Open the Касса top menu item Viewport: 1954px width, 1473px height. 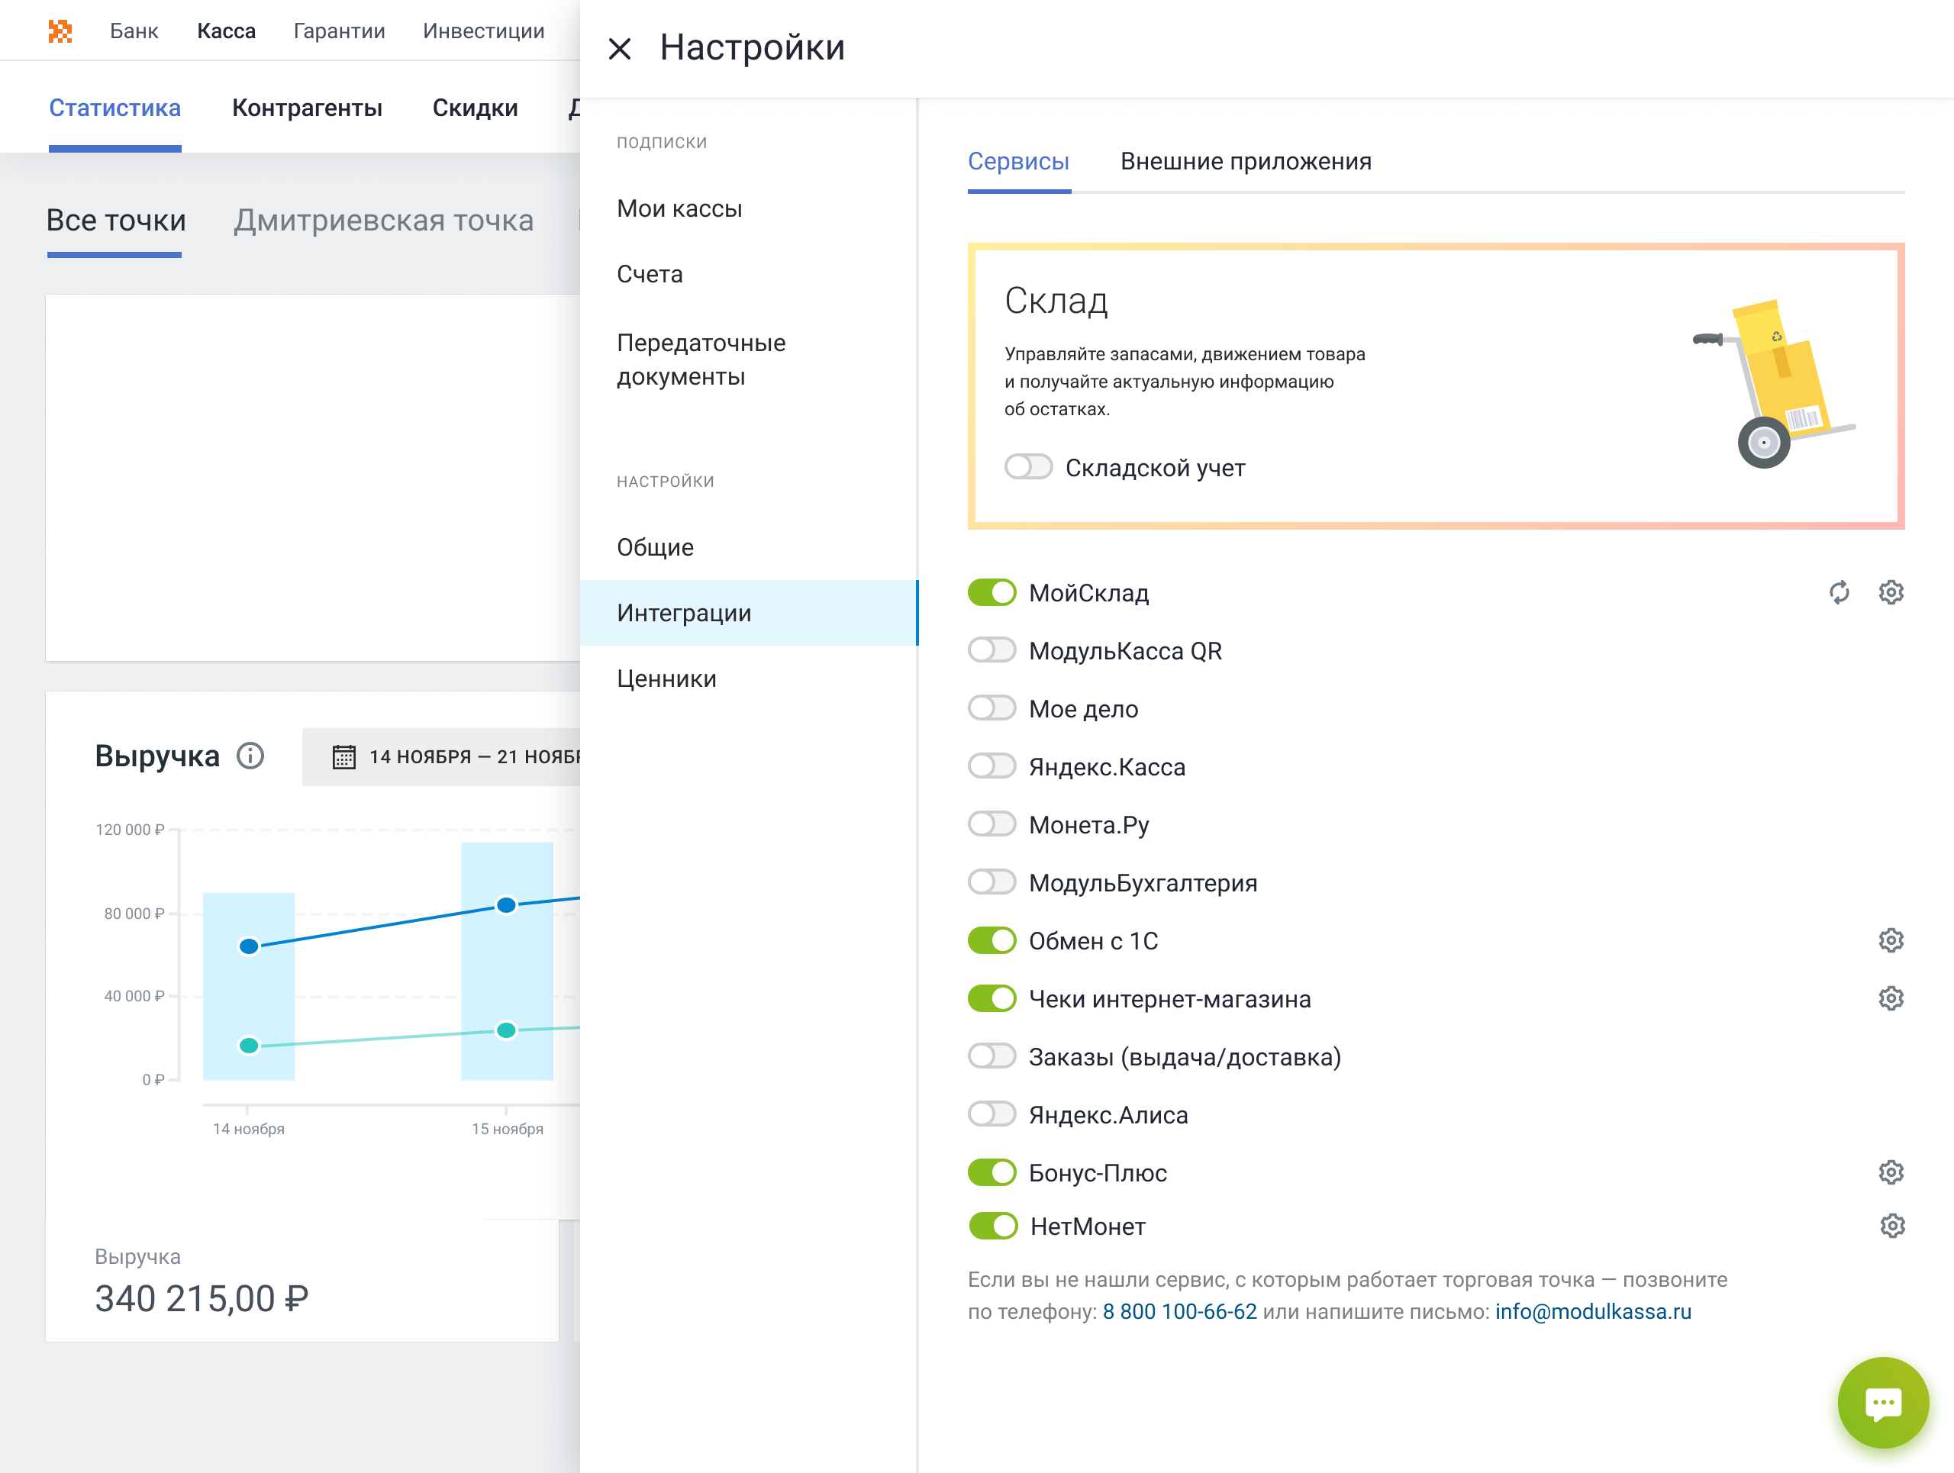coord(226,31)
